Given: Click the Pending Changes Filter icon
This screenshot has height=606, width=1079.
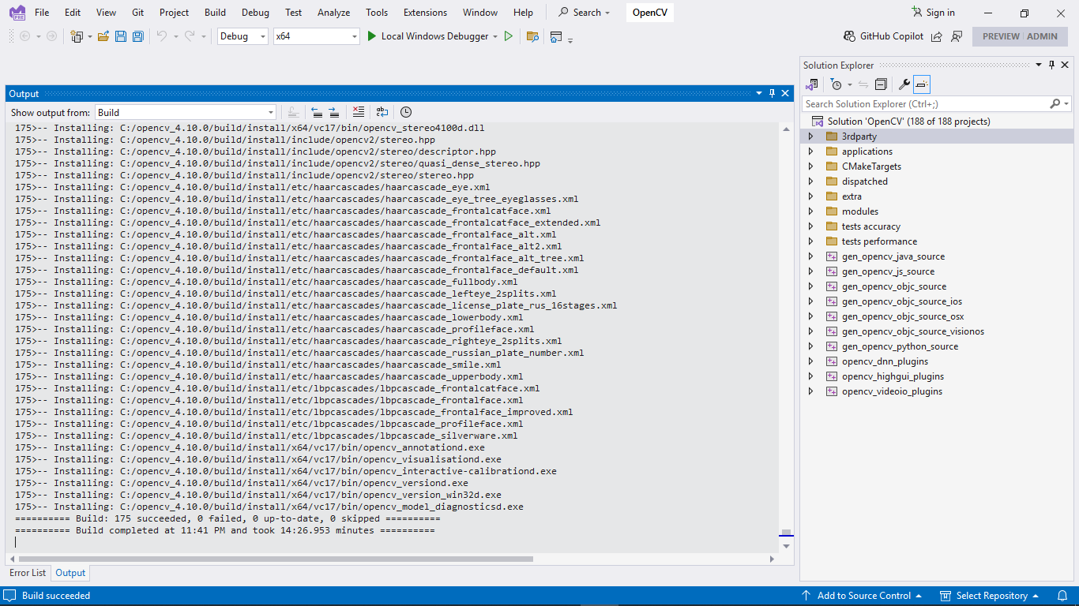Looking at the screenshot, I should (x=837, y=84).
